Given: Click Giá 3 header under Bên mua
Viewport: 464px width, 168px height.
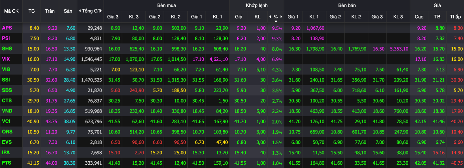Looking at the screenshot, I should (112, 17).
